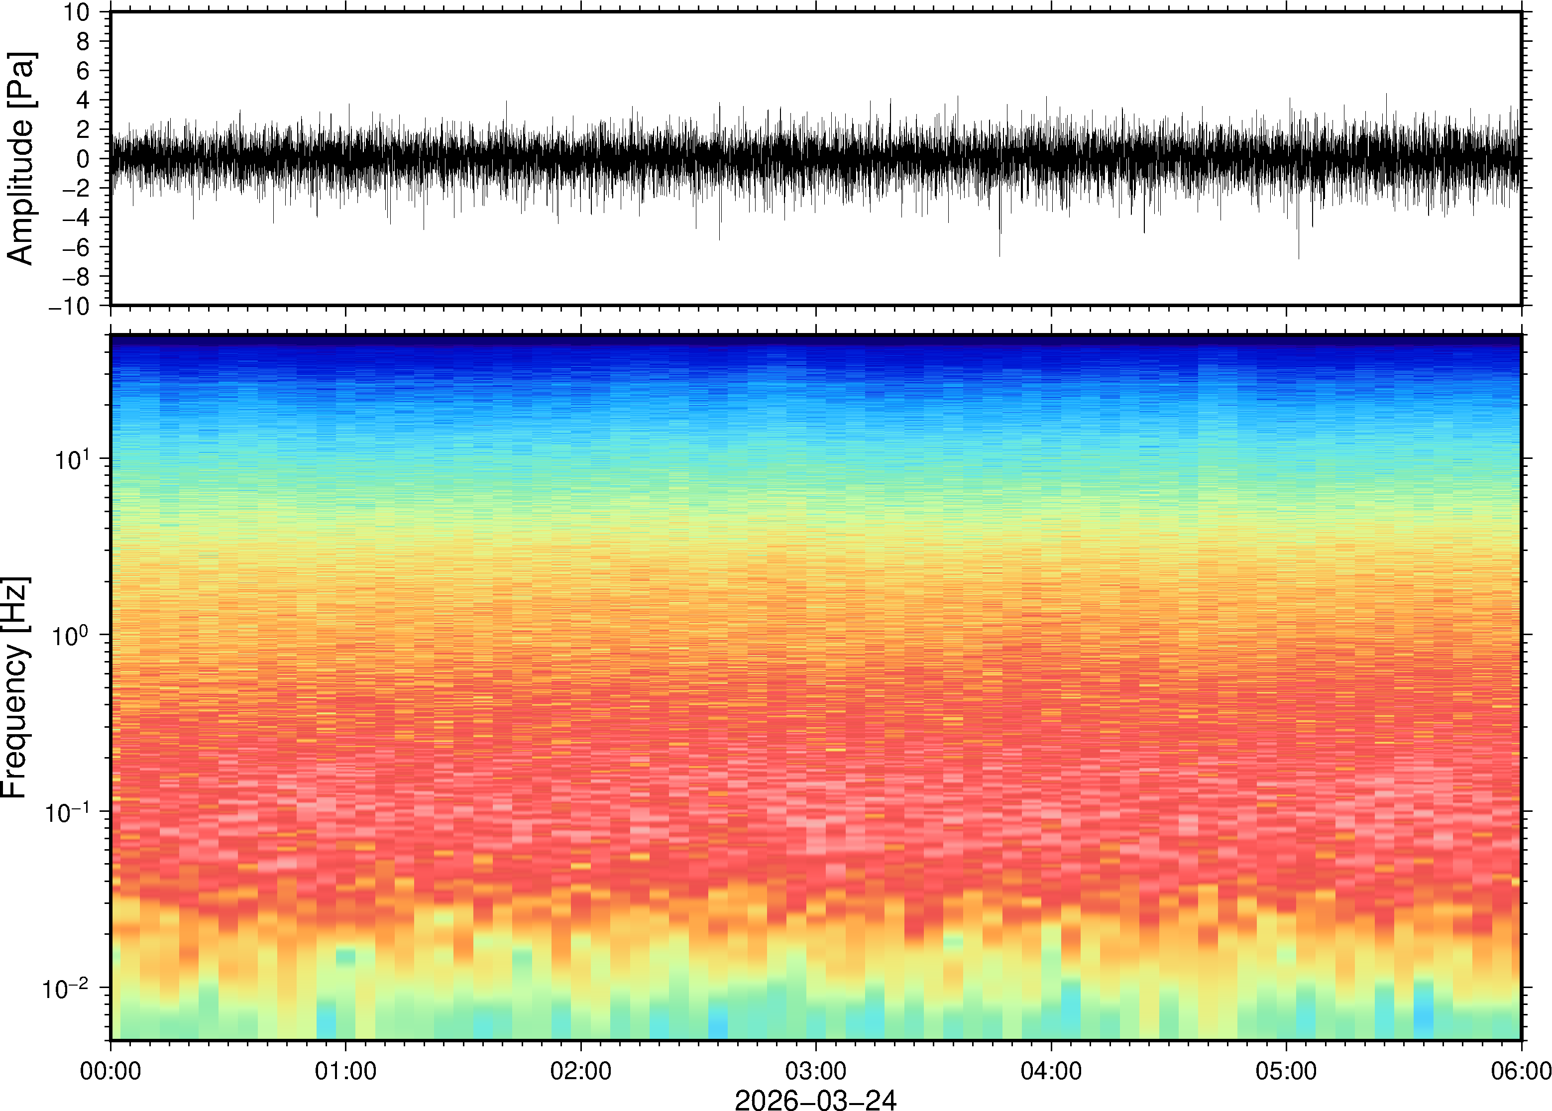The image size is (1552, 1111).
Task: Click the 02:00 time axis label
Action: coord(581,1071)
